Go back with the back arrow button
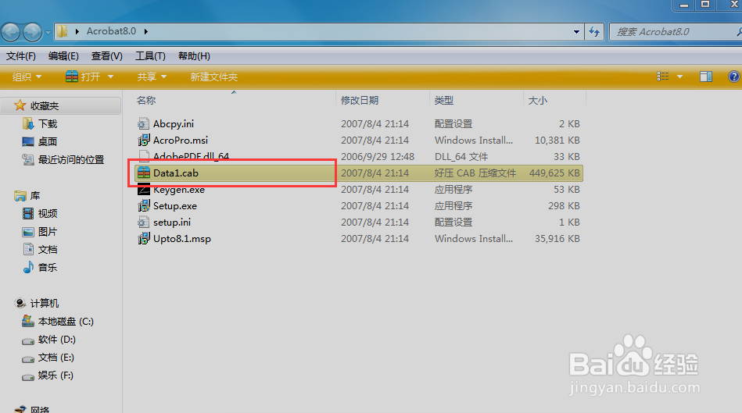742x413 pixels. tap(10, 32)
